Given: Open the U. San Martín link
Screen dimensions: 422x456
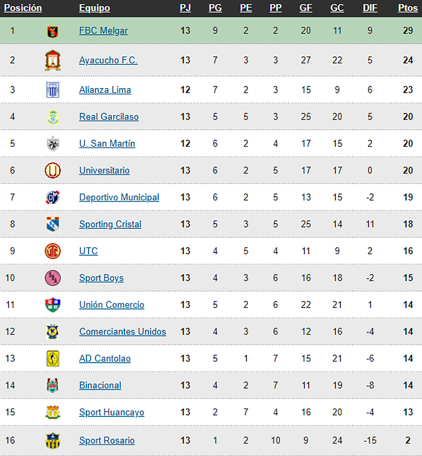Looking at the screenshot, I should [107, 143].
